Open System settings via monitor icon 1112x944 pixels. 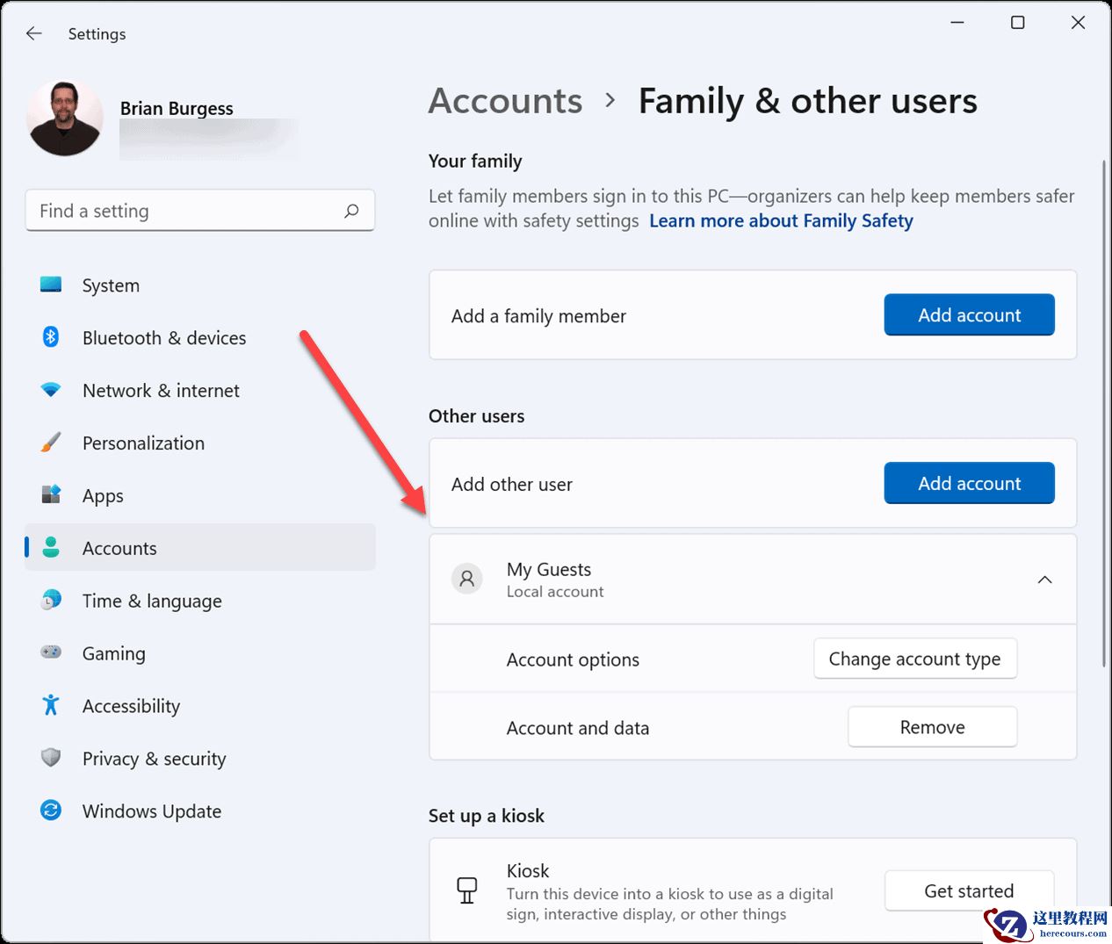click(51, 285)
